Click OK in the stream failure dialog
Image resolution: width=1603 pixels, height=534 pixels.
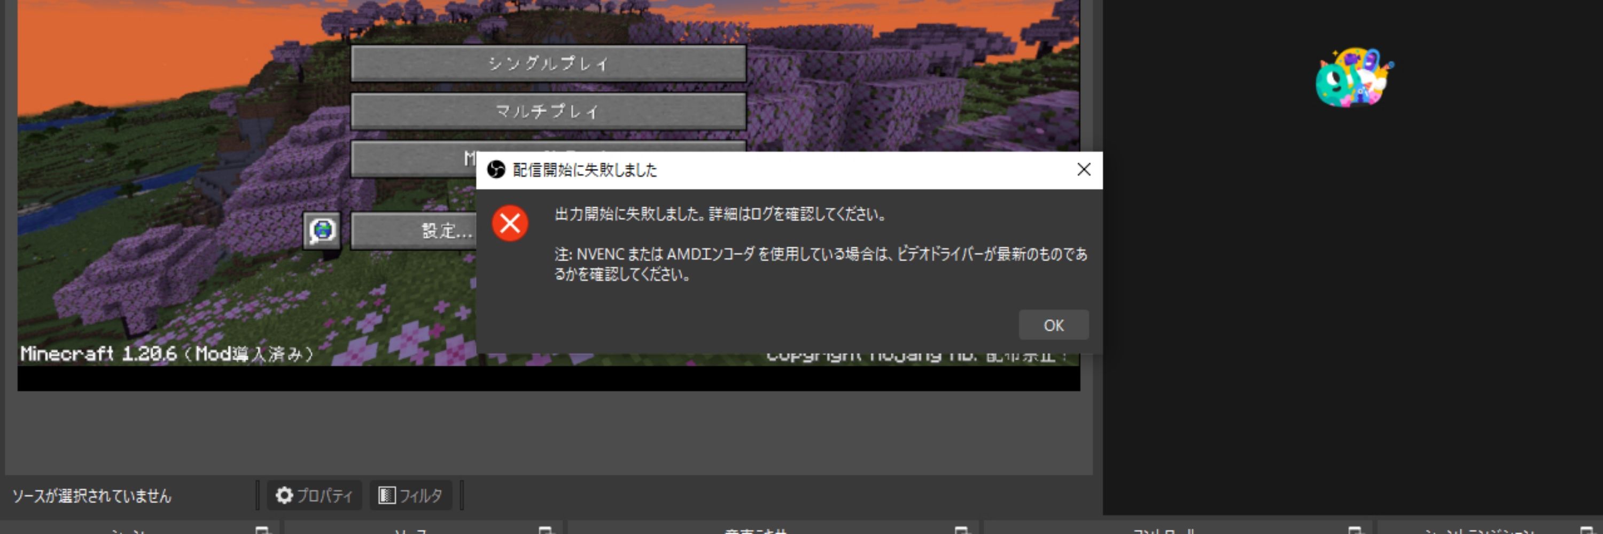pyautogui.click(x=1053, y=325)
